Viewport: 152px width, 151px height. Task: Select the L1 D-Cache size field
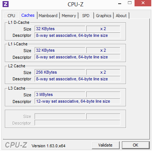click(60, 29)
